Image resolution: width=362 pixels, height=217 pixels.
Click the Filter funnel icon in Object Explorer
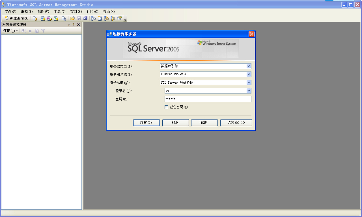[43, 31]
